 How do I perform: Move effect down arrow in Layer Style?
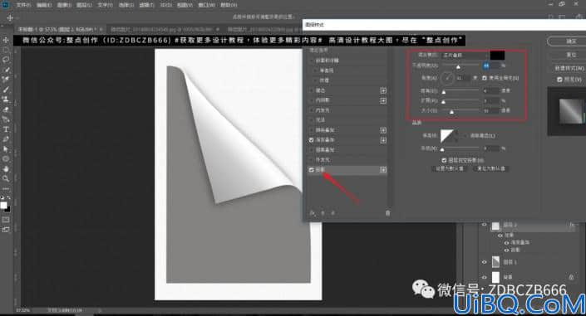tap(333, 213)
